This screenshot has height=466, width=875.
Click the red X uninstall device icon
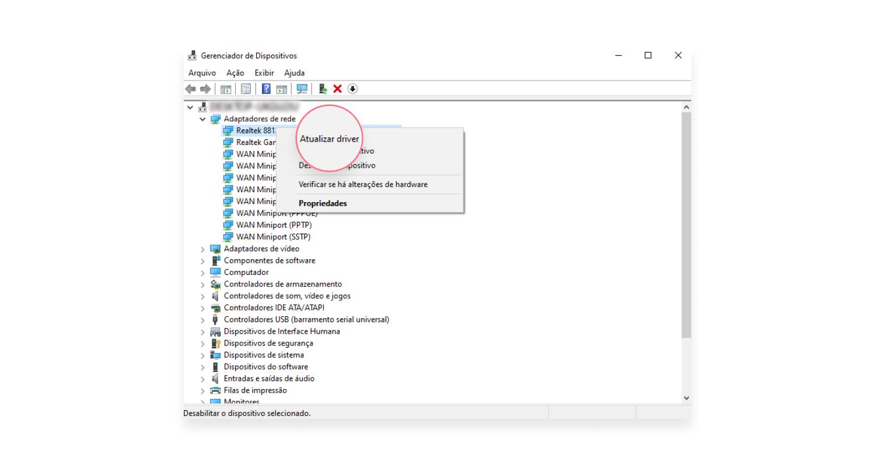click(337, 89)
